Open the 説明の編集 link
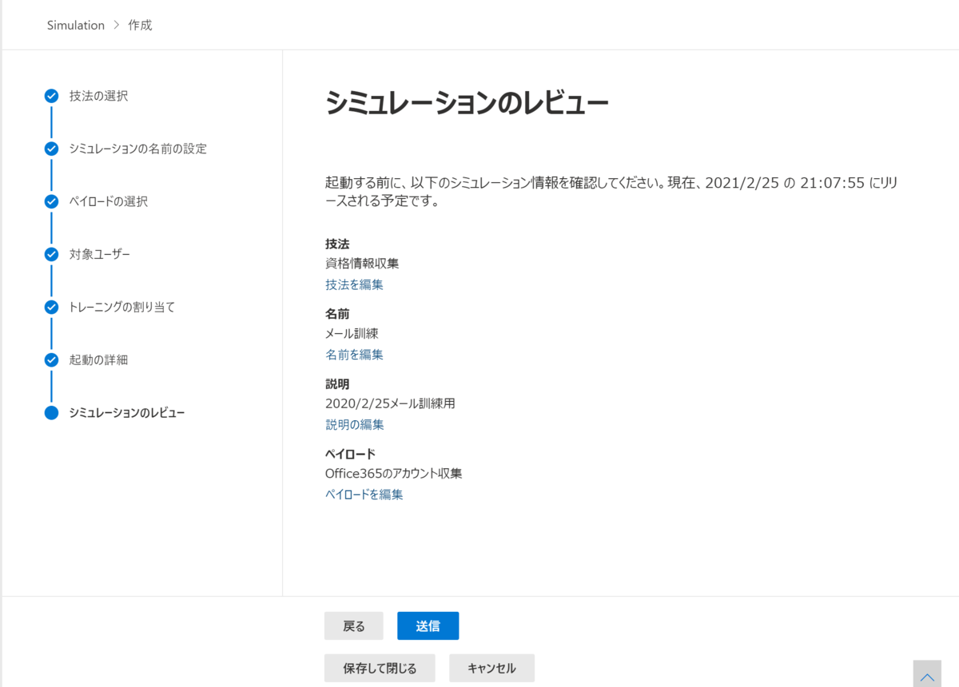959x687 pixels. pos(354,424)
